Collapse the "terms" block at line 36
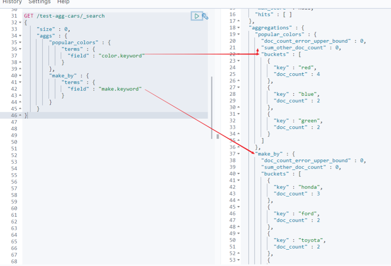This screenshot has height=266, width=391. coord(20,49)
